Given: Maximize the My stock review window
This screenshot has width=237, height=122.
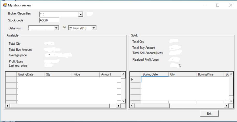Looking at the screenshot, I should (217, 5).
